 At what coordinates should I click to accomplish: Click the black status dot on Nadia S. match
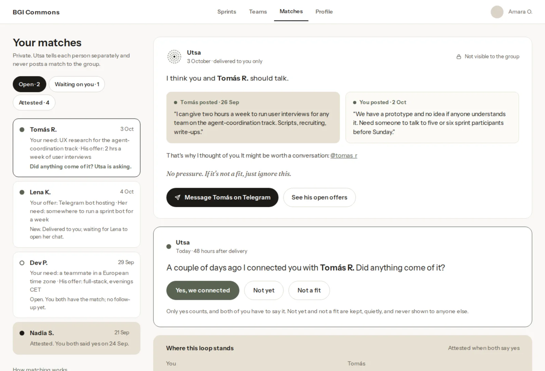(22, 333)
